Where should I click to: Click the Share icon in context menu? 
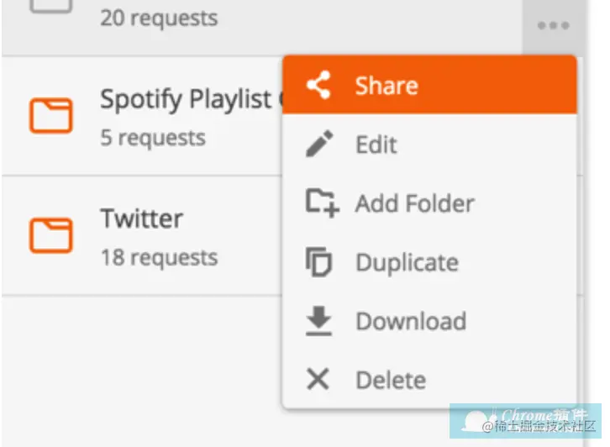(x=318, y=85)
